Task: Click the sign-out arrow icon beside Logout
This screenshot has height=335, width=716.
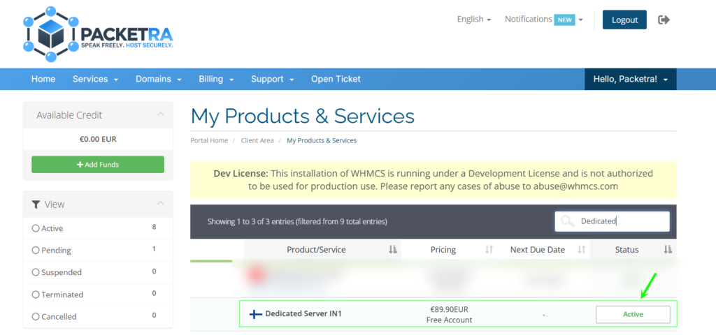Action: pyautogui.click(x=664, y=20)
